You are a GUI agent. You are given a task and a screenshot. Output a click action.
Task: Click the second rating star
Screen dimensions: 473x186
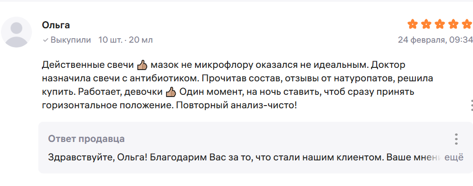[426, 24]
